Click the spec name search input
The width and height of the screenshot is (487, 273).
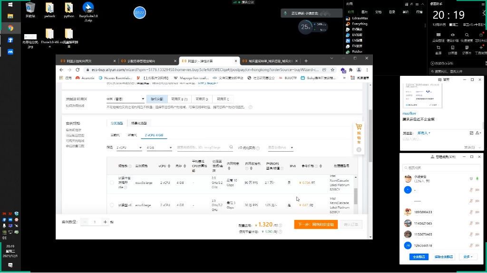pyautogui.click(x=202, y=148)
